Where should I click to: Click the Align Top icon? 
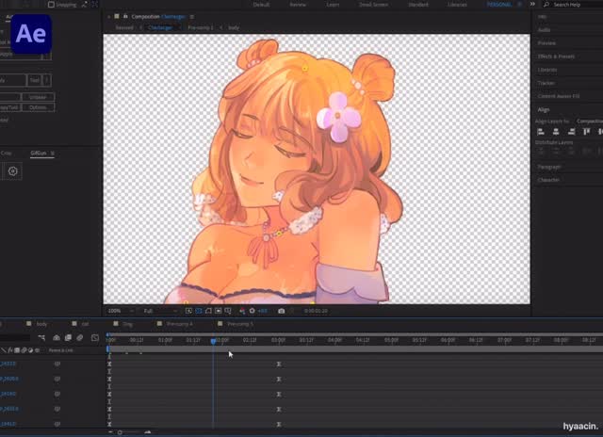[x=586, y=132]
